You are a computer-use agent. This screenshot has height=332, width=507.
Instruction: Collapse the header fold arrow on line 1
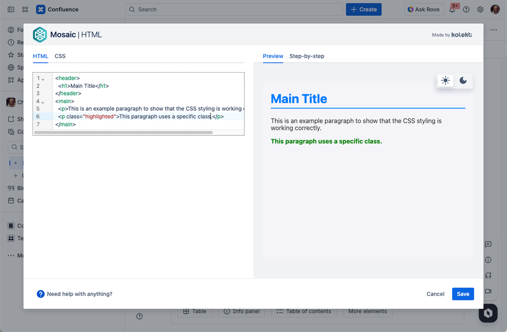(43, 79)
